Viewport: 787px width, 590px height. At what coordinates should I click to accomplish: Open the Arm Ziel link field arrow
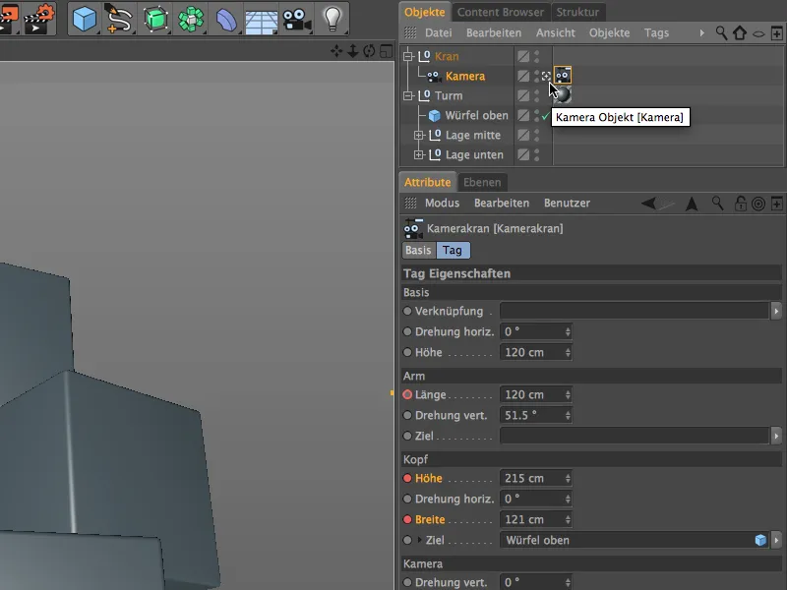point(776,436)
